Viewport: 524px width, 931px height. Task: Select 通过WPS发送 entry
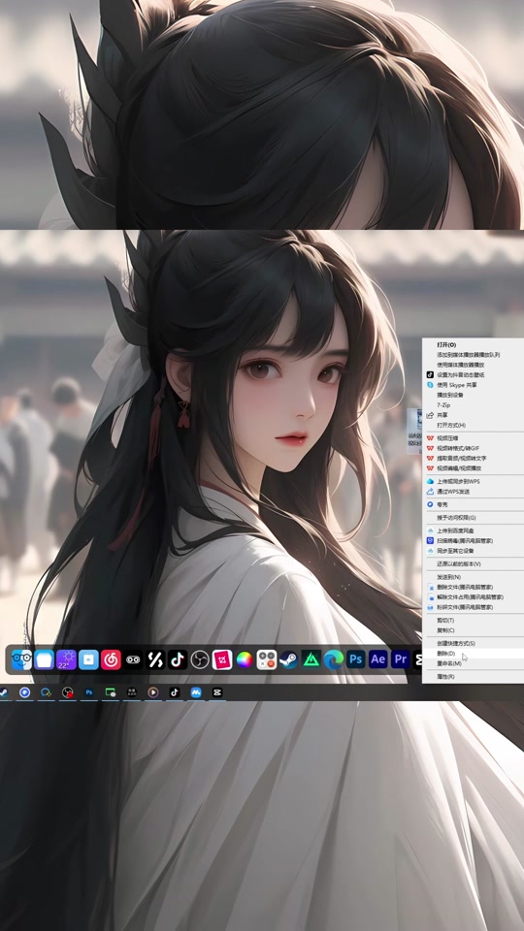point(473,492)
